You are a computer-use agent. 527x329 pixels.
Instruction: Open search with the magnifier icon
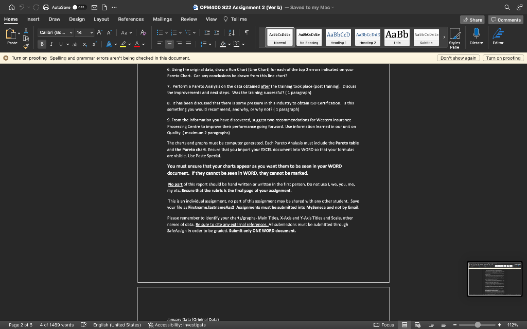[507, 7]
